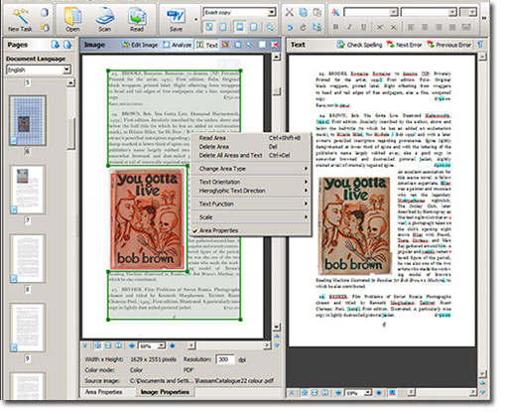Image resolution: width=506 pixels, height=412 pixels.
Task: Toggle Underline formatting
Action: point(363,27)
